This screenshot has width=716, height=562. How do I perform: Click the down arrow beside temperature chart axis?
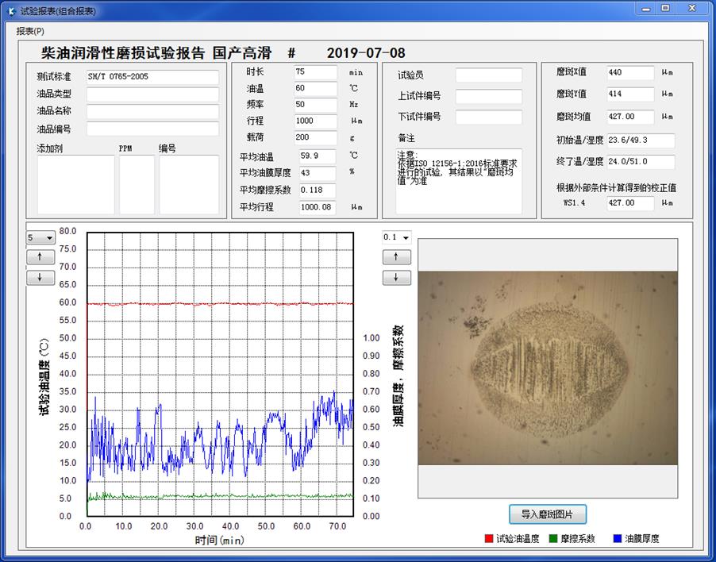pos(40,277)
